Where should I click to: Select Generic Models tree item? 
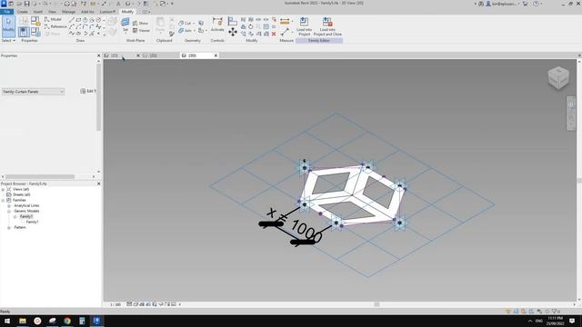pyautogui.click(x=26, y=212)
